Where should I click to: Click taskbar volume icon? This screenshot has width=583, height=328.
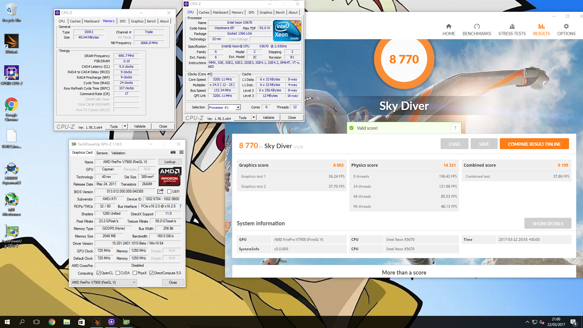click(542, 322)
